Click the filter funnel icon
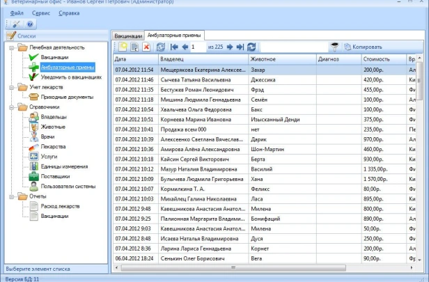The width and height of the screenshot is (429, 282). (335, 47)
